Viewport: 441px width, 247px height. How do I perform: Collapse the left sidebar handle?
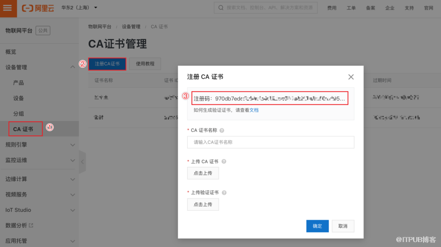click(x=82, y=162)
